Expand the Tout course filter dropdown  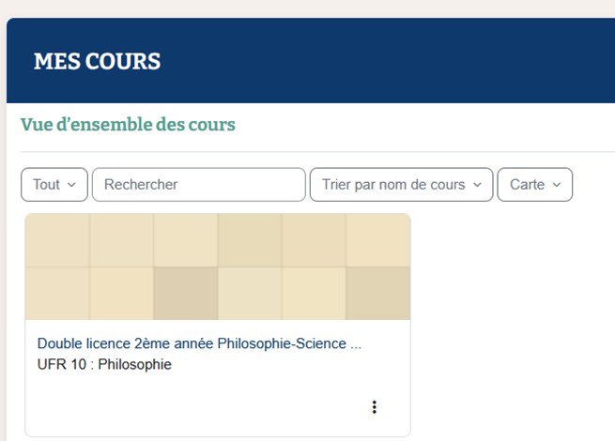(54, 185)
